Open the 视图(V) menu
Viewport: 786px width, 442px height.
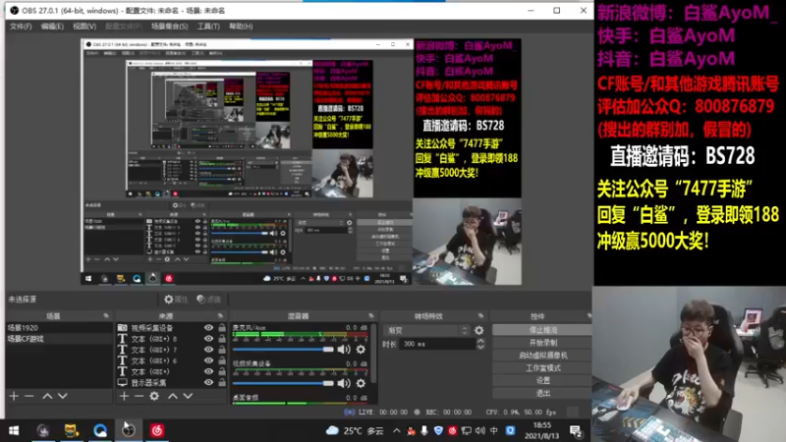[x=84, y=27]
